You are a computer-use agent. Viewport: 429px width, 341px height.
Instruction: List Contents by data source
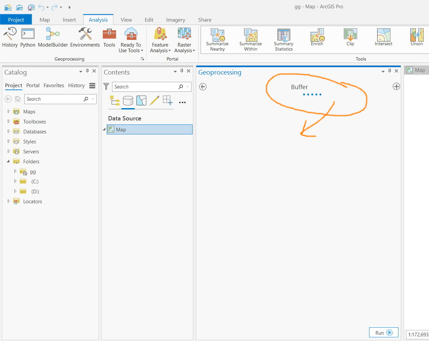(x=128, y=100)
